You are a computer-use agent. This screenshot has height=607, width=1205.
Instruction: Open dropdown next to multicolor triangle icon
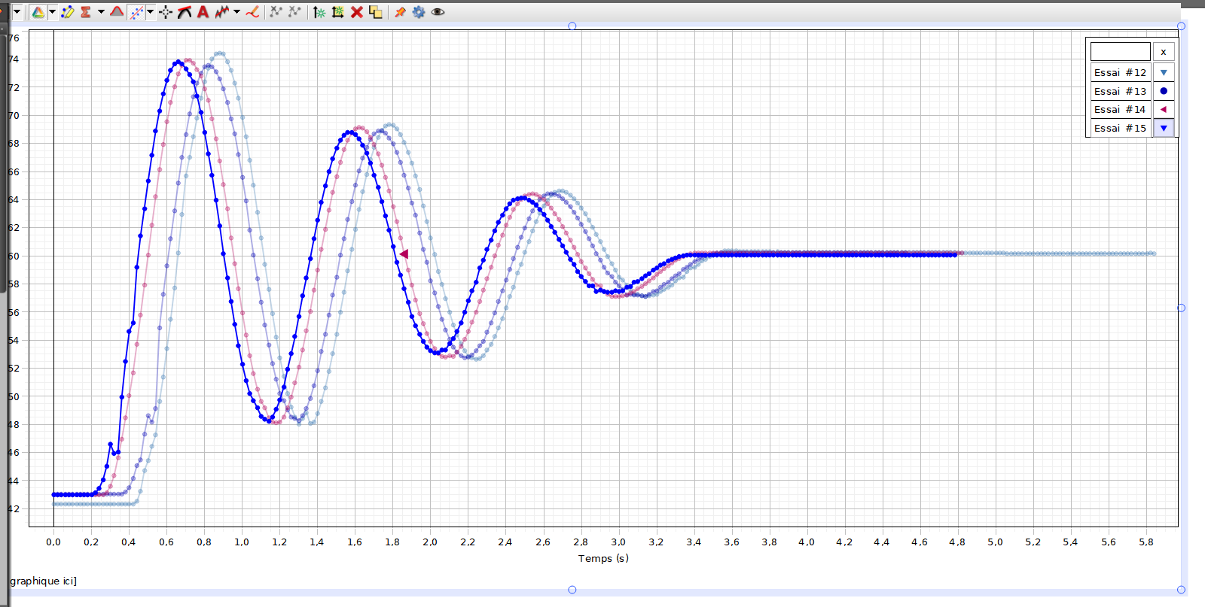(52, 12)
